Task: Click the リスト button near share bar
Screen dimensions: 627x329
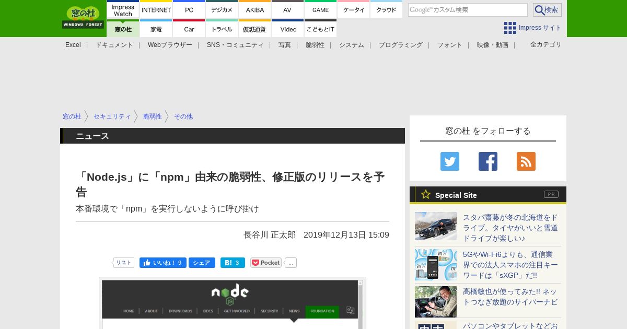Action: [x=123, y=263]
